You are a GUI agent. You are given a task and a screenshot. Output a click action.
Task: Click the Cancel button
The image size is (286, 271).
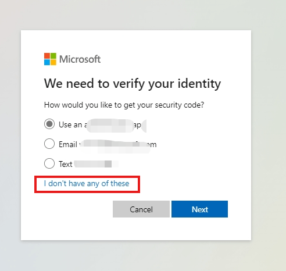(141, 209)
